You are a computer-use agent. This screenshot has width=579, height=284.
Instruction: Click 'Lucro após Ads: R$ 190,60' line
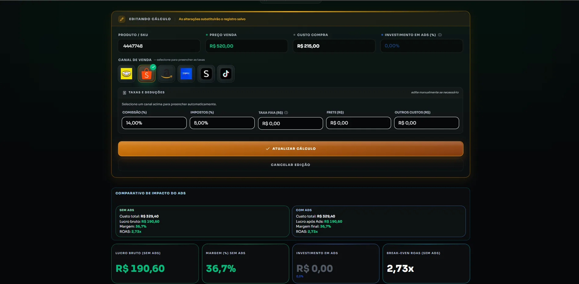pyautogui.click(x=319, y=221)
